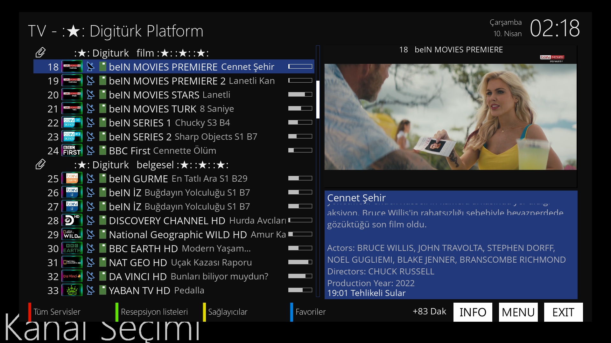Click the INFO button

(473, 312)
